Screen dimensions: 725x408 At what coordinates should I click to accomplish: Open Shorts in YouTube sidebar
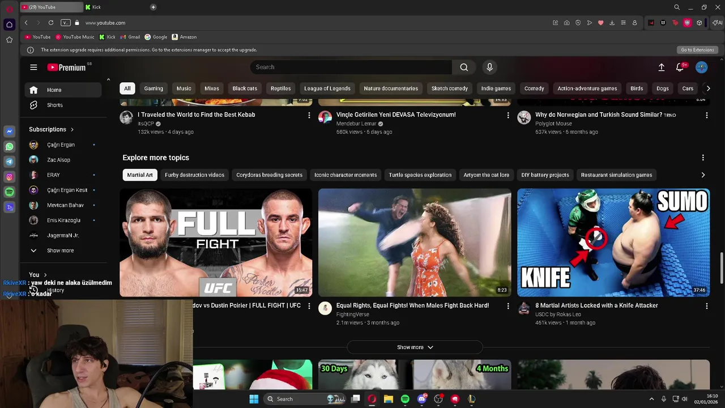(63, 105)
